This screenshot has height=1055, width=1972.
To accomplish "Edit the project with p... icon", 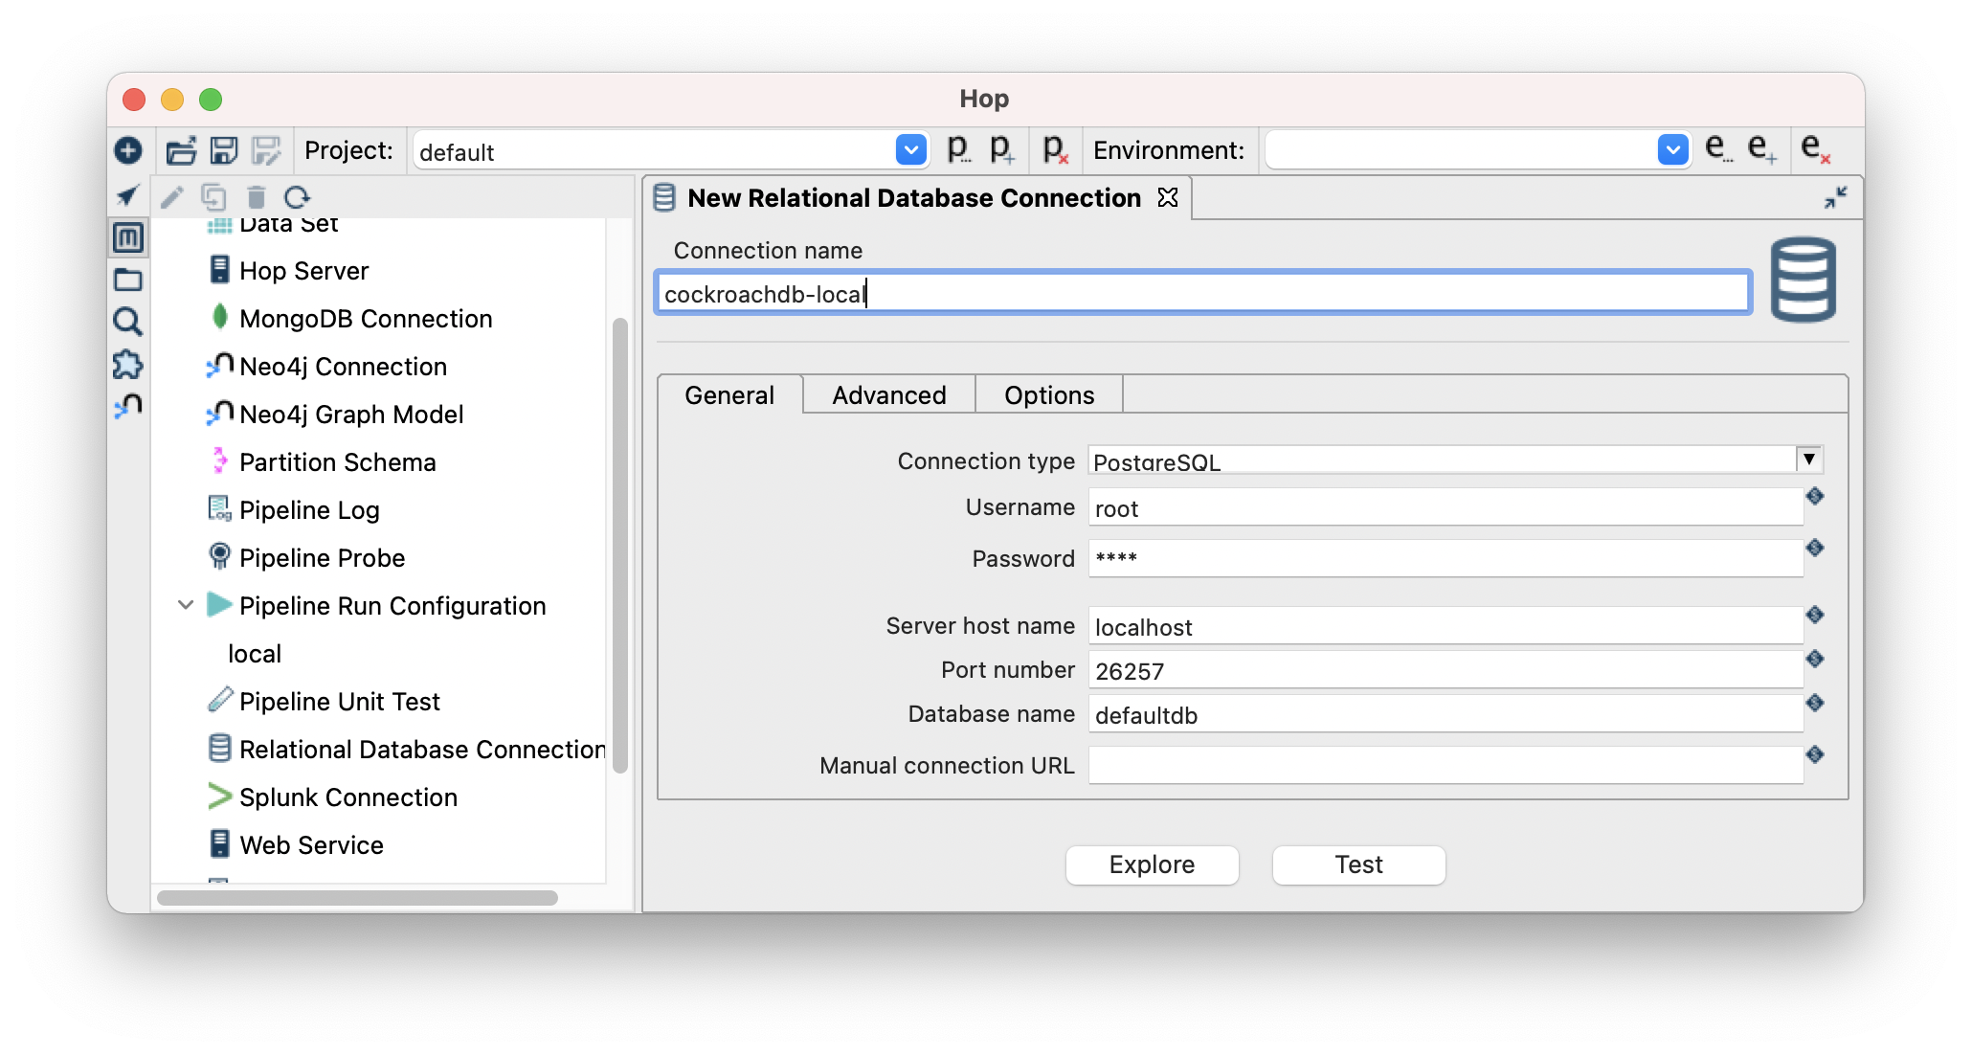I will [958, 149].
